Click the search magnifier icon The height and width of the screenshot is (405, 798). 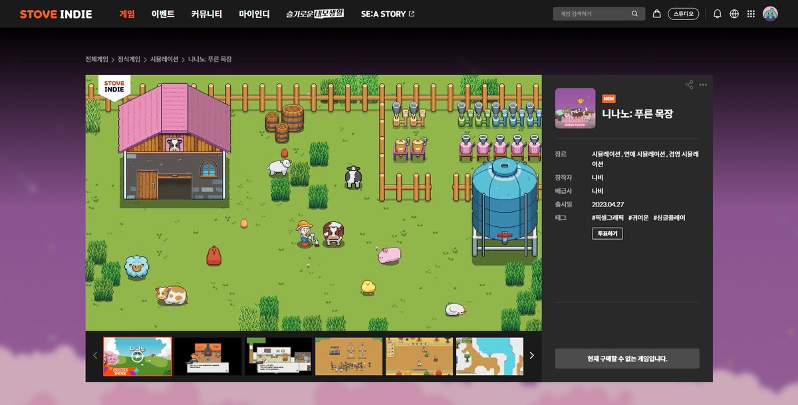click(635, 13)
